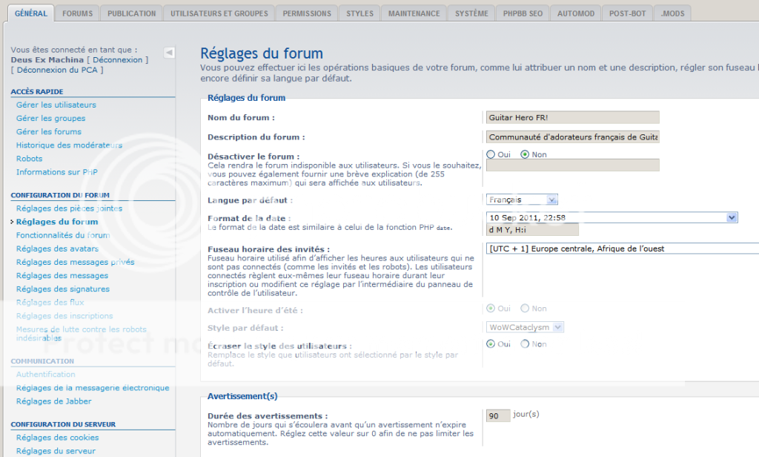Viewport: 759px width, 457px height.
Task: Select 'Oui' for Désactiver le forum
Action: 491,154
